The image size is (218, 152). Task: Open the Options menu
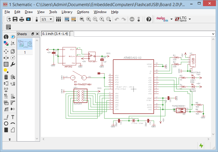click(83, 12)
